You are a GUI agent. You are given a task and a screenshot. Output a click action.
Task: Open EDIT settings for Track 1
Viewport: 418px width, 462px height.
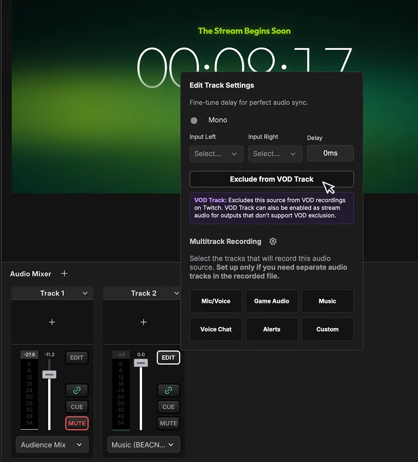pos(76,358)
